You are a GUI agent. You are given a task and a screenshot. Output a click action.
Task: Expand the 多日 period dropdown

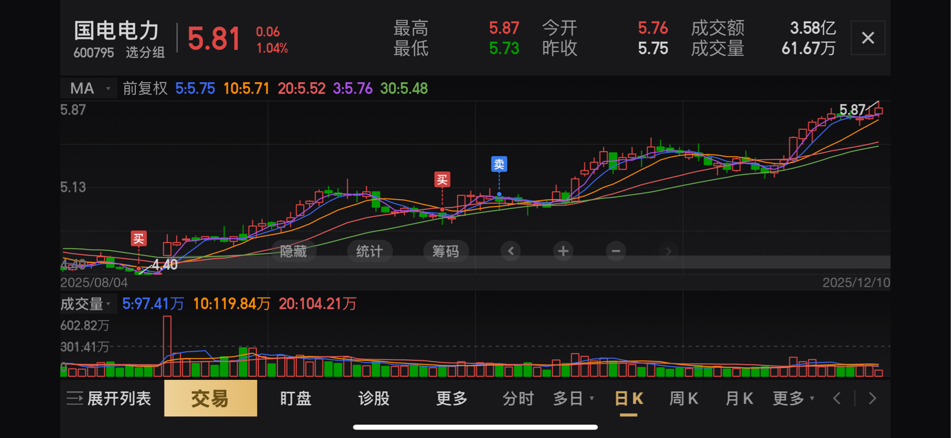(573, 398)
